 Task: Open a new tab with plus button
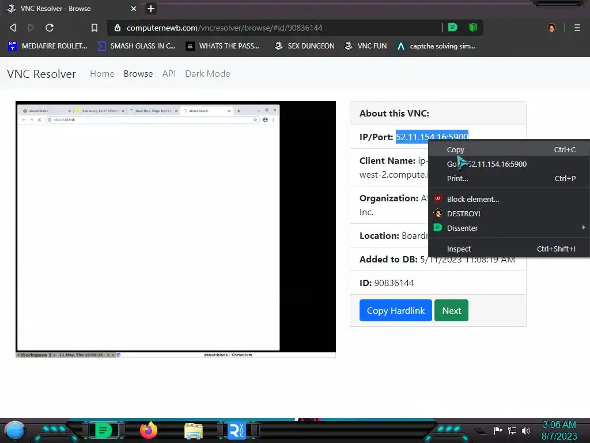click(x=151, y=8)
